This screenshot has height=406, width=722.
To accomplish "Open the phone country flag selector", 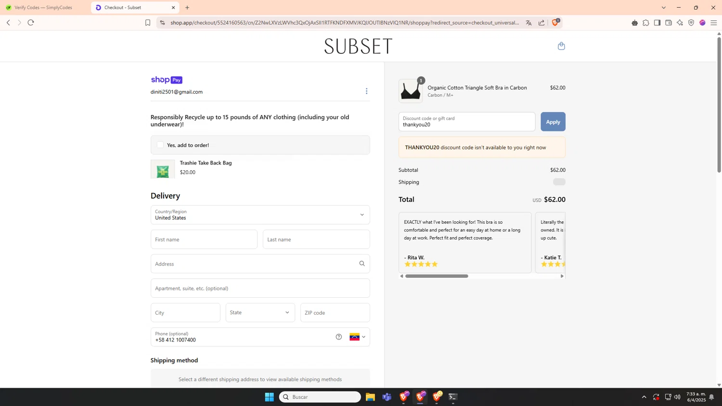I will [x=357, y=337].
